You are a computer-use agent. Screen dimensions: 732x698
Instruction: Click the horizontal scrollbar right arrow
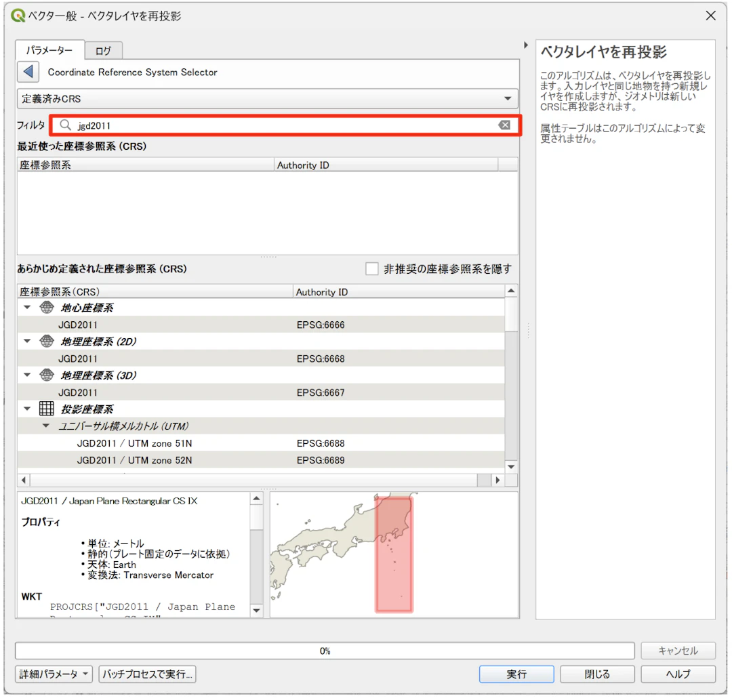coord(497,480)
